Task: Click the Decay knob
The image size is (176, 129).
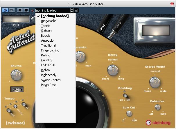Action: pyautogui.click(x=112, y=70)
